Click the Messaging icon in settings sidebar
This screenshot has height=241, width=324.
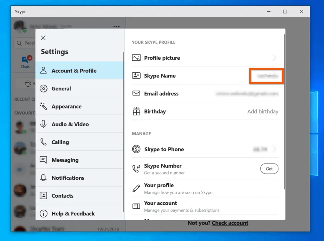coord(43,160)
